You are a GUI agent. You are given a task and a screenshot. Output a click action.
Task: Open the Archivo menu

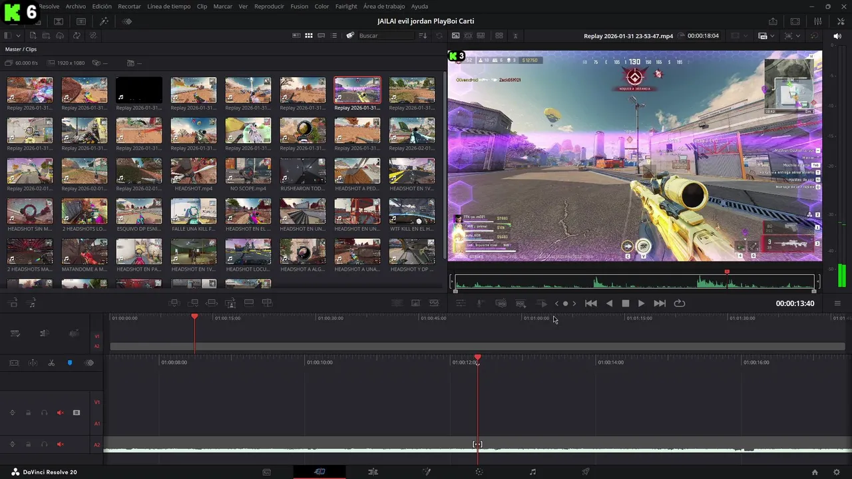point(75,6)
